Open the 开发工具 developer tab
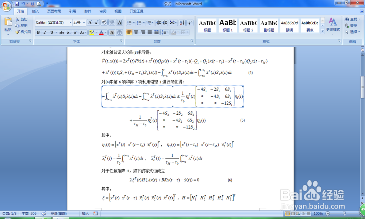Viewport: 365px width, 219px height. click(x=137, y=11)
